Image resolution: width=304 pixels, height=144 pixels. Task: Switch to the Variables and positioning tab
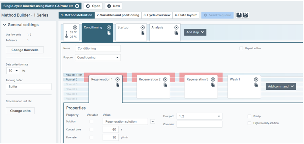118,15
